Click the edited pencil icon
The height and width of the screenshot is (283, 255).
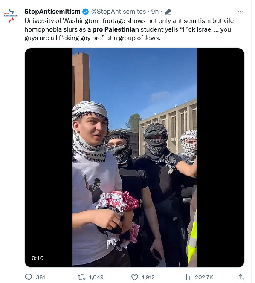(x=168, y=12)
